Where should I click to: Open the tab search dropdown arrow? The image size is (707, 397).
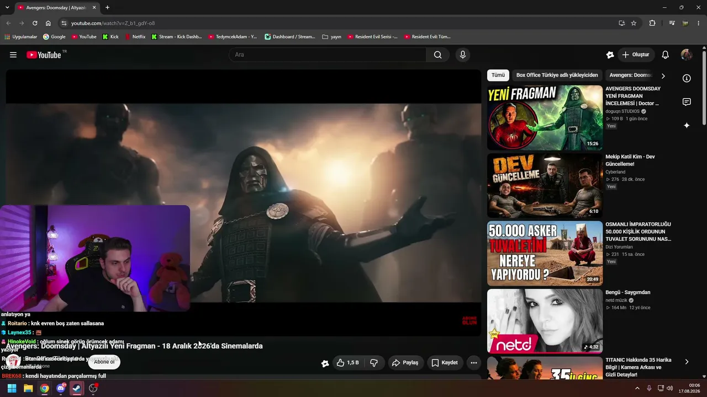[7, 8]
